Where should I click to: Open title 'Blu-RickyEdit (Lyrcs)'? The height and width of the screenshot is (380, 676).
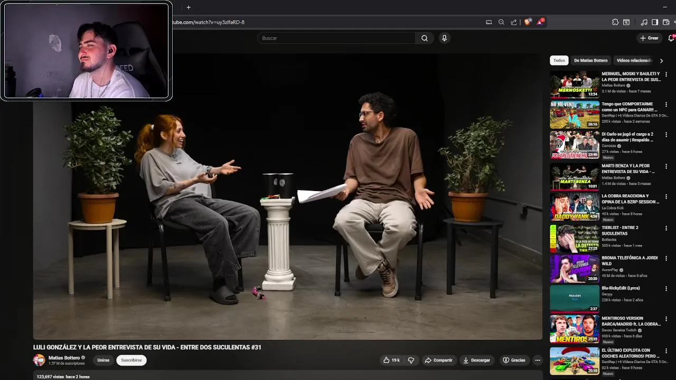tap(621, 288)
